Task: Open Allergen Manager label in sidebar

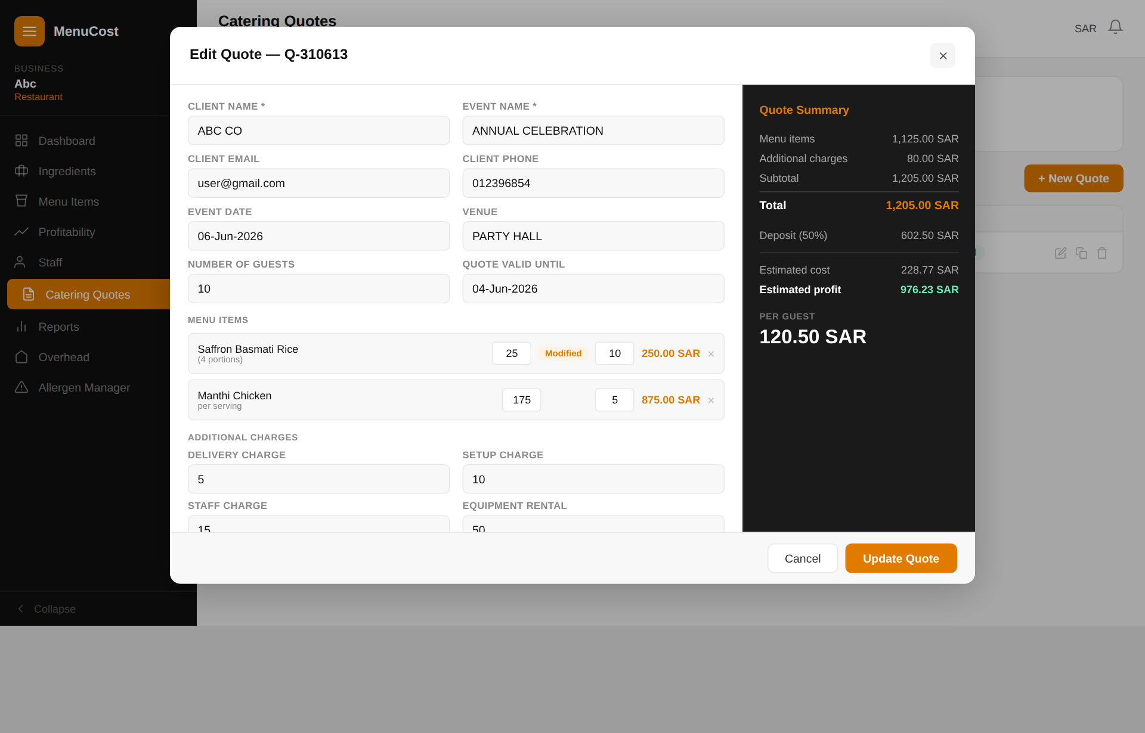Action: point(84,387)
